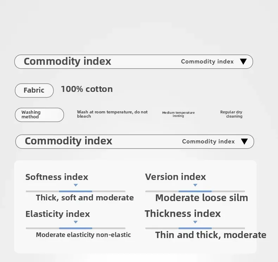Click the Softness index triangle marker
The image size is (278, 262).
coord(76,185)
